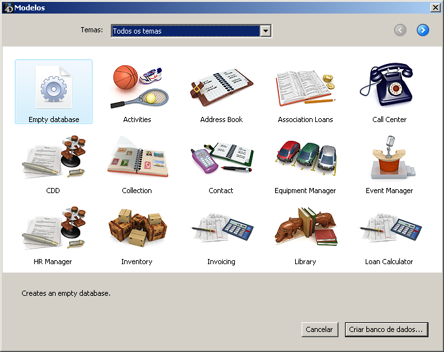
Task: Select the CDD template icon
Action: (x=53, y=159)
